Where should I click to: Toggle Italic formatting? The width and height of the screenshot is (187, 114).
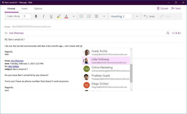tap(43, 16)
